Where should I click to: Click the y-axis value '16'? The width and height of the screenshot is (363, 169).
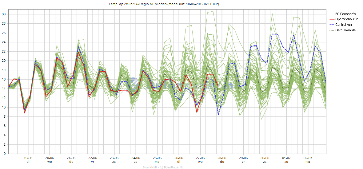(x=4, y=79)
